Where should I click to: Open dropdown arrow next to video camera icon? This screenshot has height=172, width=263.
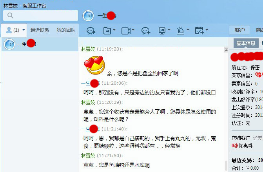[133, 30]
